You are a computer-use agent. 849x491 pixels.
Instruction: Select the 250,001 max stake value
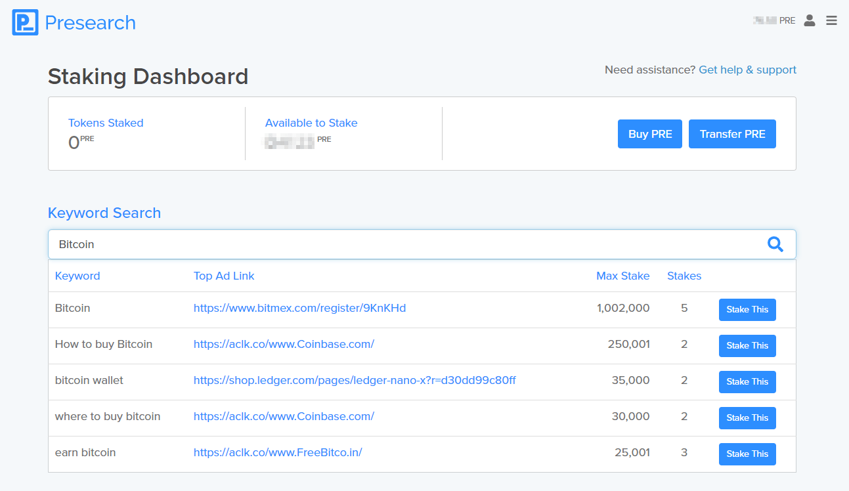point(628,344)
